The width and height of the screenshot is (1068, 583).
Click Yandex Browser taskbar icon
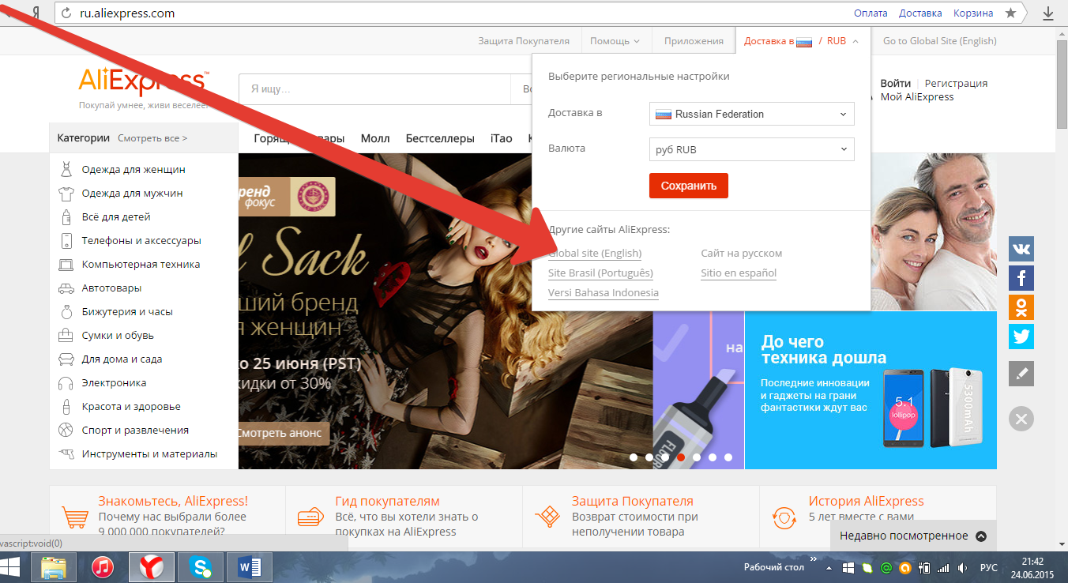pos(152,567)
